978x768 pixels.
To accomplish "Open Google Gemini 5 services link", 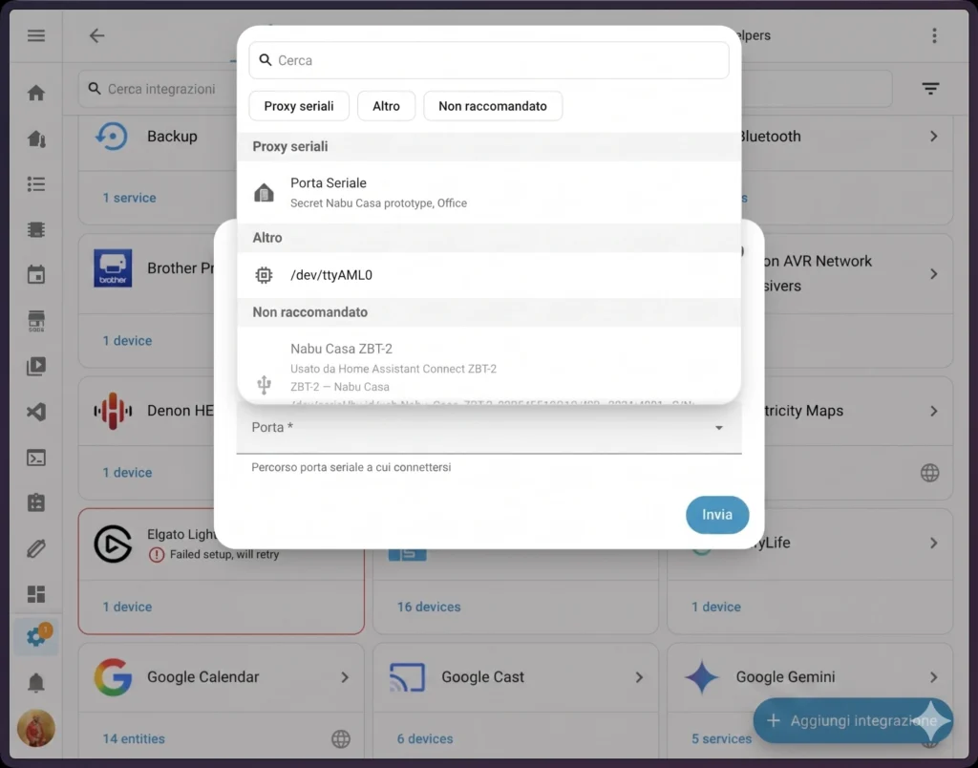I will pos(722,738).
